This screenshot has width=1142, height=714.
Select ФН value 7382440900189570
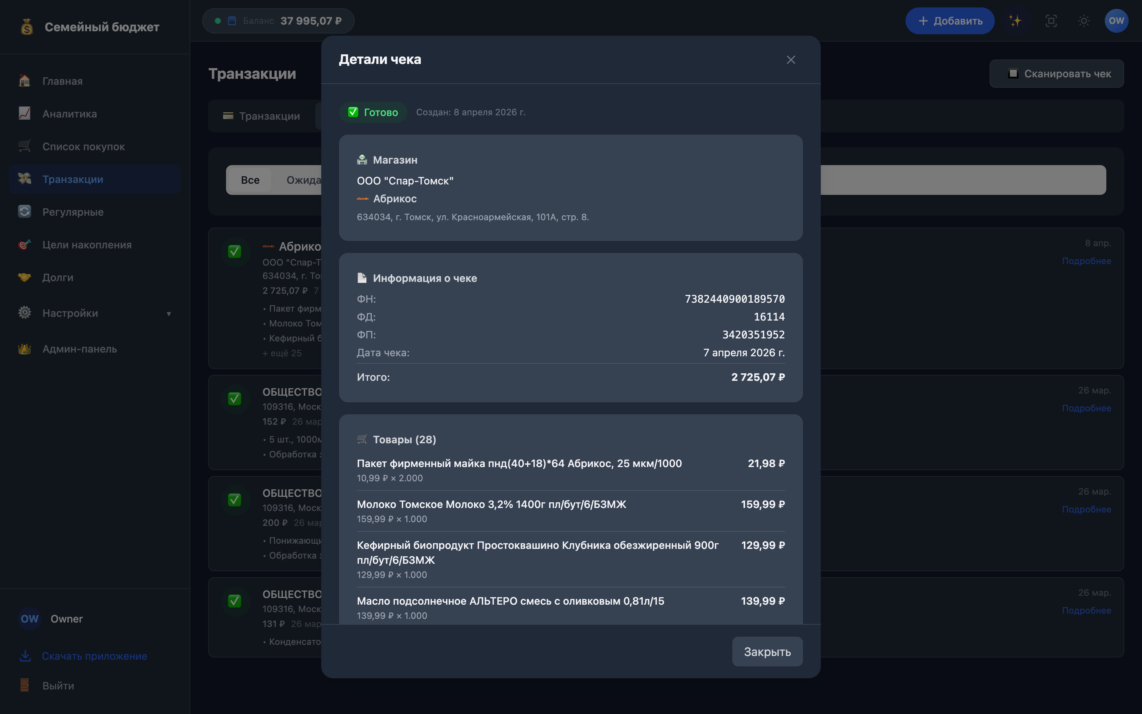(x=735, y=299)
